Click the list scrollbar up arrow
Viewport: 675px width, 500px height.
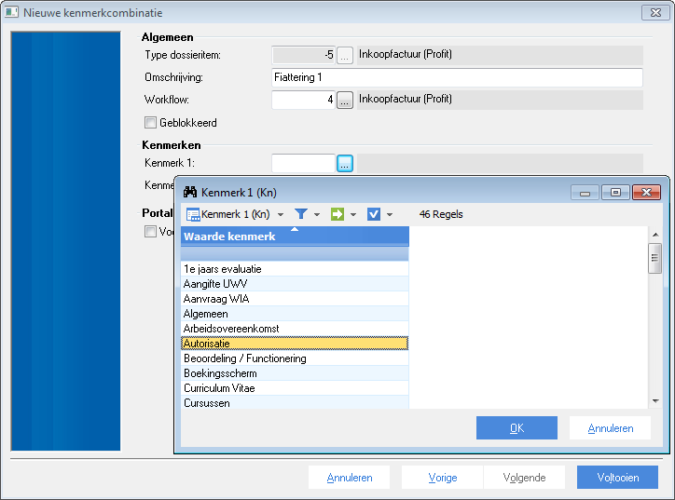tap(655, 235)
